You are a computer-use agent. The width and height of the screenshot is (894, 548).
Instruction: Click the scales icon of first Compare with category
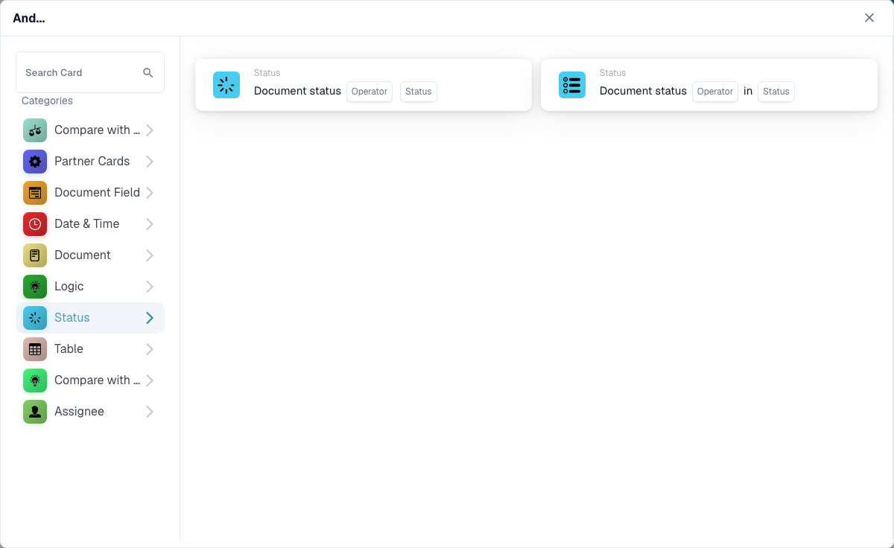click(35, 130)
